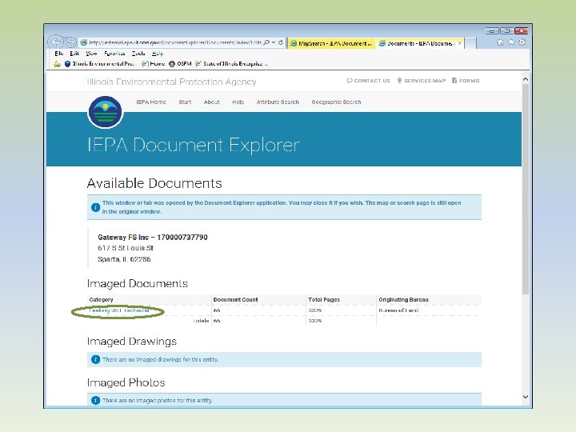Open browser Home icon
This screenshot has height=432, width=576.
[500, 42]
